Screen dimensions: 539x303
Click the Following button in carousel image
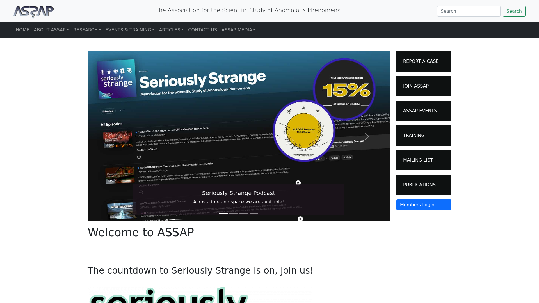coord(108,111)
